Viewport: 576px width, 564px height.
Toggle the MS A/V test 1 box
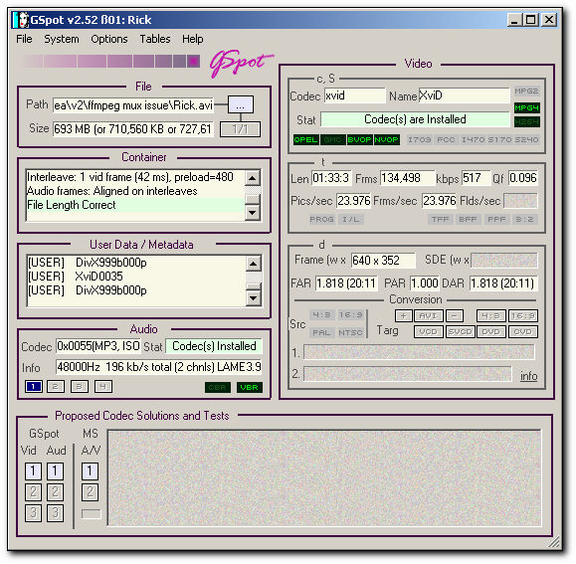[x=90, y=470]
